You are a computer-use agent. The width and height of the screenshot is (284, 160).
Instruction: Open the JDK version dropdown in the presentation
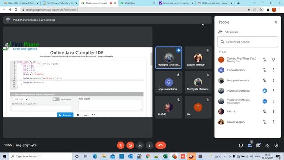tap(21, 99)
